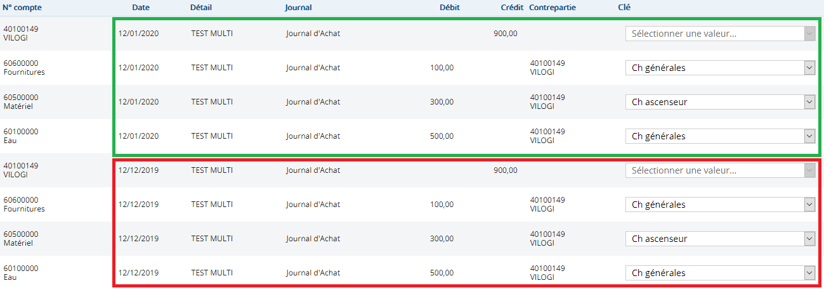
Task: Click account 60500000 Matériel in 12/01/2020 group
Action: [21, 102]
